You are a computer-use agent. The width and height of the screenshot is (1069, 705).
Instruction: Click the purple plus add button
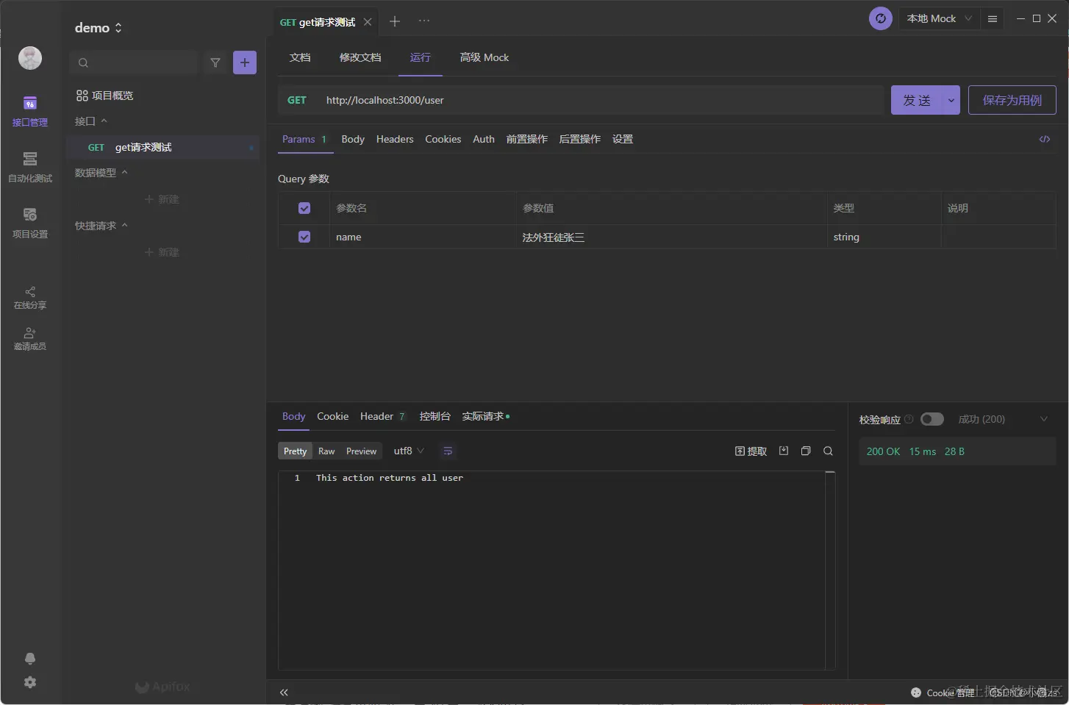245,62
